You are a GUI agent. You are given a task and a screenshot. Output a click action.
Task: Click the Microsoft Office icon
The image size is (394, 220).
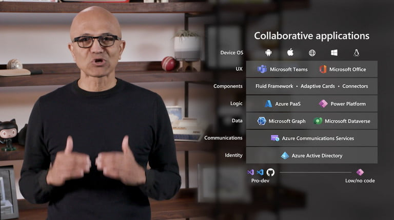[323, 69]
